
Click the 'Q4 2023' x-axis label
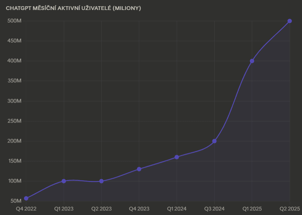pyautogui.click(x=139, y=209)
